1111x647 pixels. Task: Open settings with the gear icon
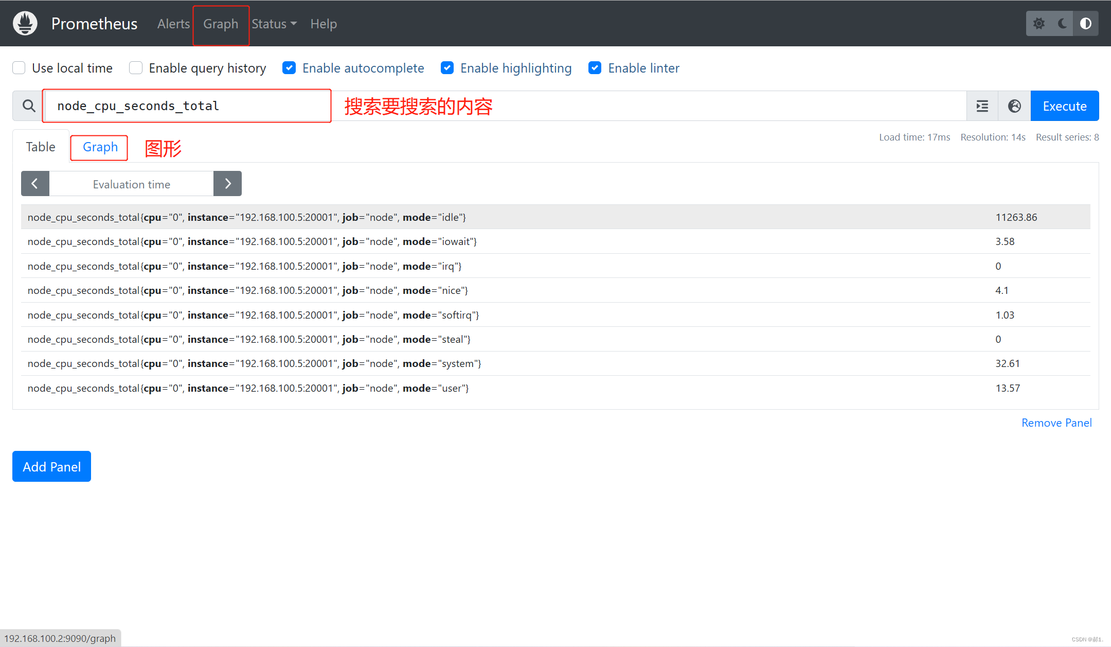coord(1039,23)
